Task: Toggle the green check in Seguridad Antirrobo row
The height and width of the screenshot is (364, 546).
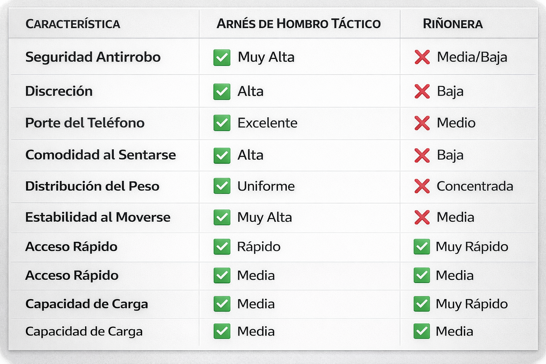Action: (x=222, y=58)
